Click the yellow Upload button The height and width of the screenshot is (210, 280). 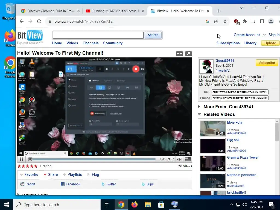(270, 43)
